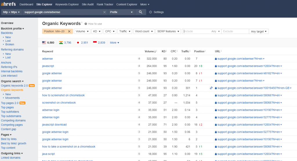297x161 pixels.
Task: Open the Prefix mode dropdown
Action: click(x=121, y=12)
